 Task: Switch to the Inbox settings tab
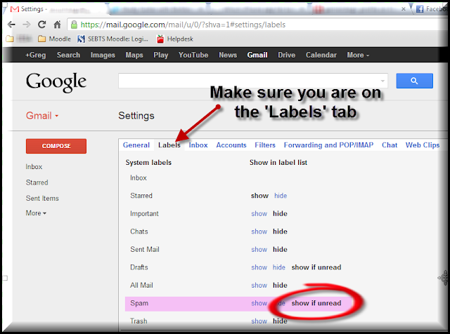coord(198,145)
